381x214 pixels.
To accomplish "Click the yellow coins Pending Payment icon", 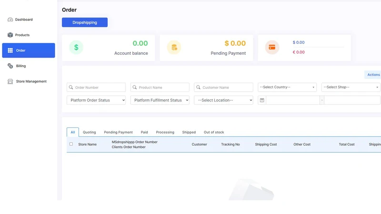I will coord(174,47).
